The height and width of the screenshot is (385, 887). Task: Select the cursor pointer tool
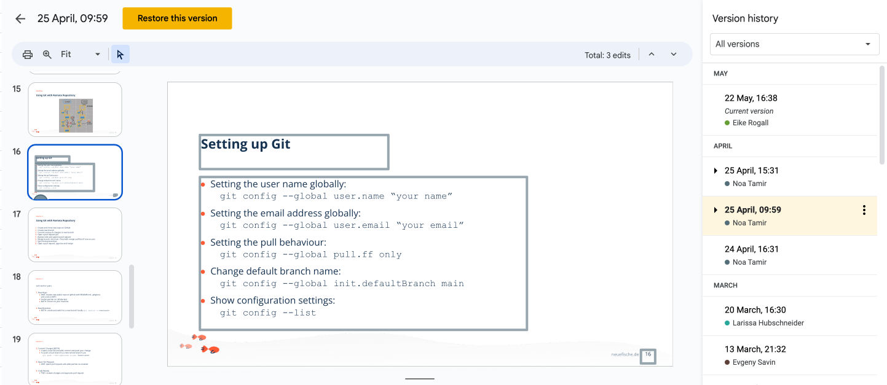point(120,55)
